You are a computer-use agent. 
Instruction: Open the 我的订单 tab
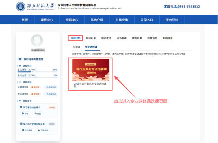point(137,38)
